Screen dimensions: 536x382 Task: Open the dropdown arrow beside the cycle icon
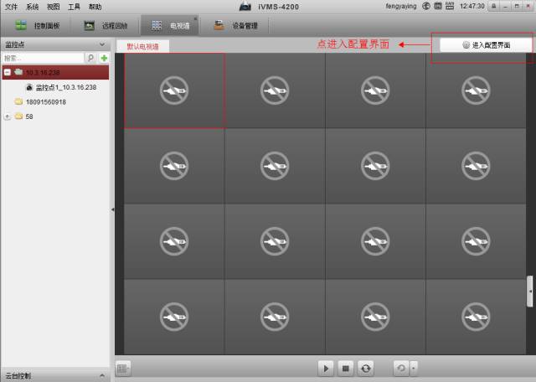click(413, 368)
